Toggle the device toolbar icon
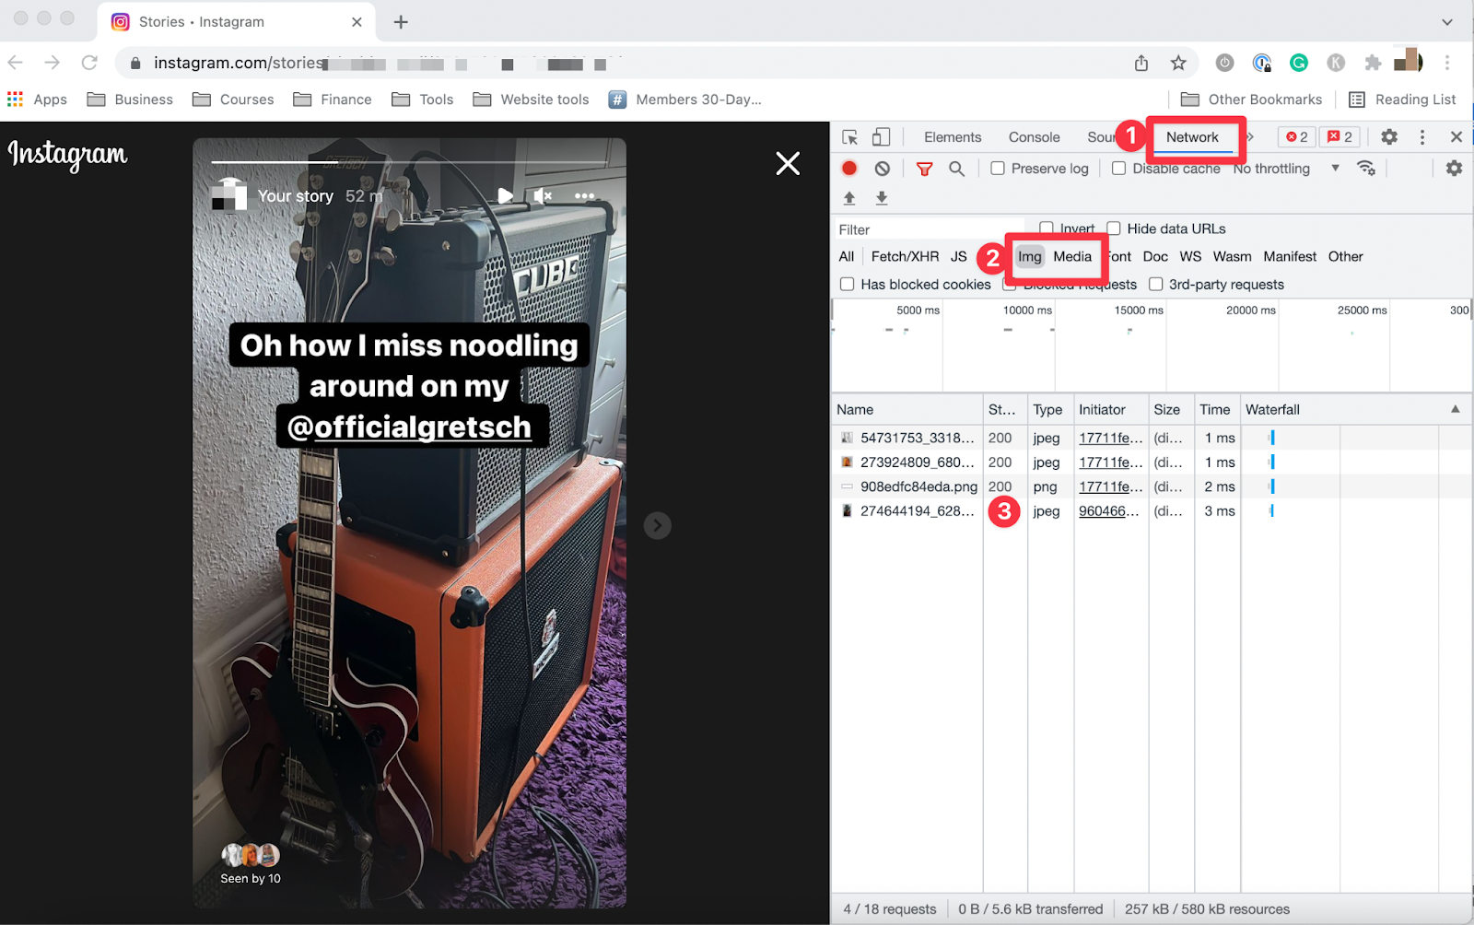The height and width of the screenshot is (925, 1474). [881, 137]
